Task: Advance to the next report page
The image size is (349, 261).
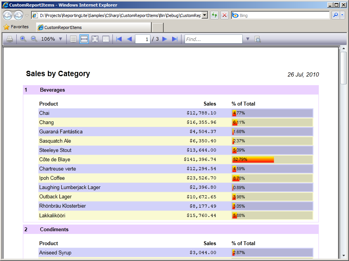Action: tap(165, 39)
